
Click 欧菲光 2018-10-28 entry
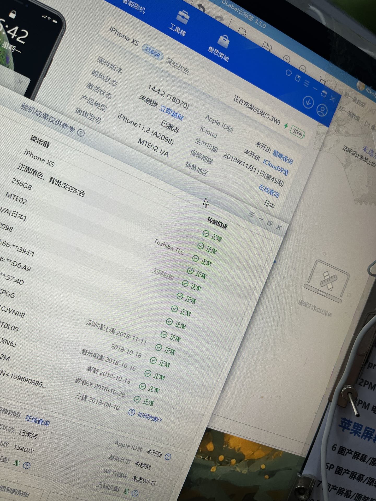pos(100,387)
